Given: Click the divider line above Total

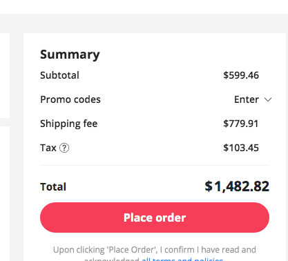Looking at the screenshot, I should (155, 165).
